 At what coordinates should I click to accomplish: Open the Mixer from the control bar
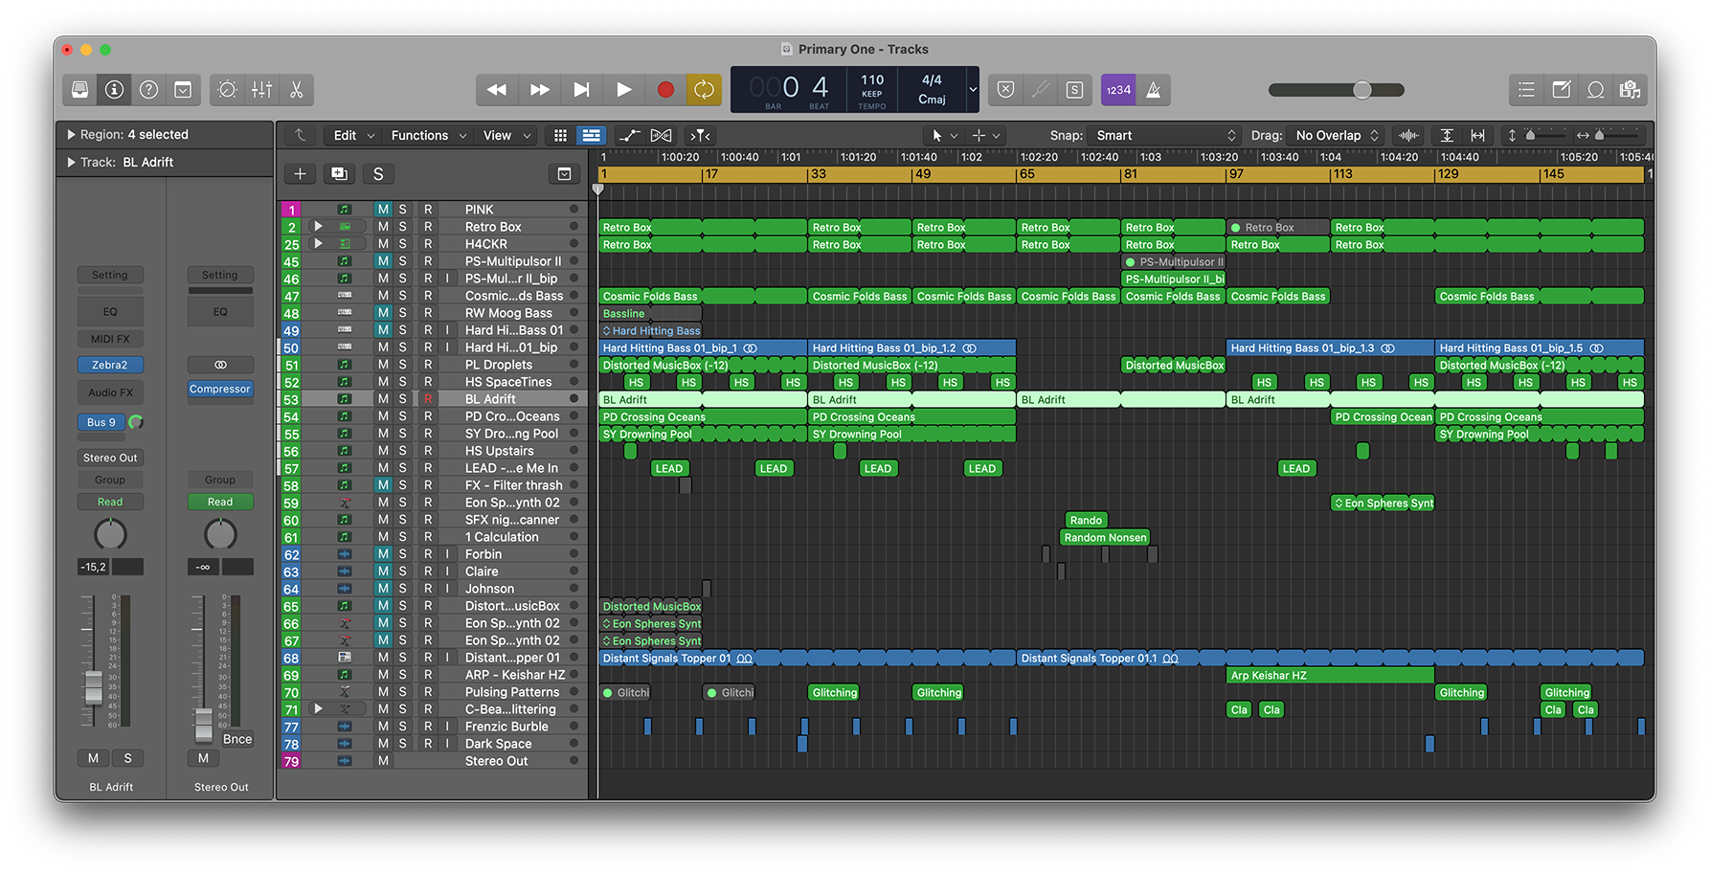point(261,90)
